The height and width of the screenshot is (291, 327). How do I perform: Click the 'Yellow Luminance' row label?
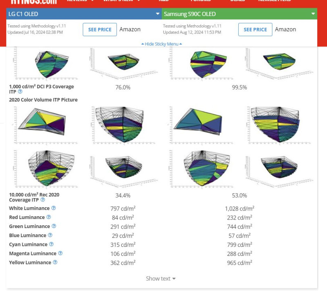(30, 262)
